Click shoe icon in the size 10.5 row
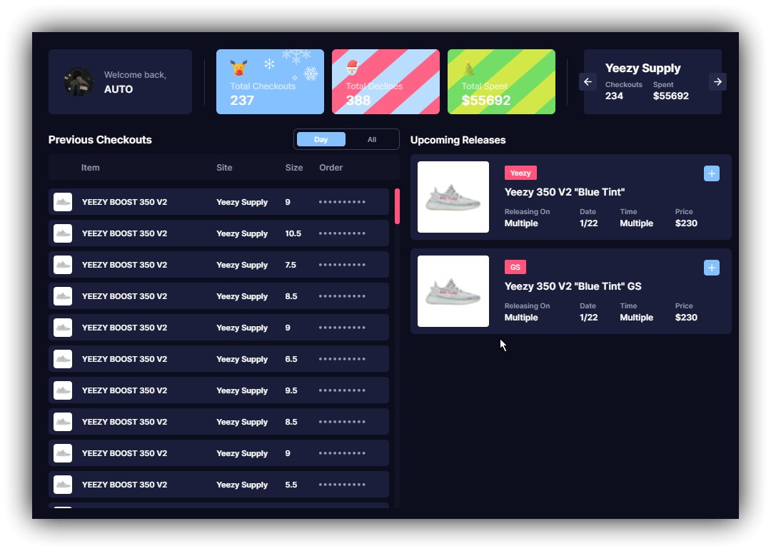Screen dimensions: 771x551 [x=63, y=233]
